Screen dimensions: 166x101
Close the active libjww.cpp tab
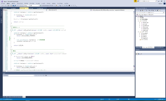(28, 8)
